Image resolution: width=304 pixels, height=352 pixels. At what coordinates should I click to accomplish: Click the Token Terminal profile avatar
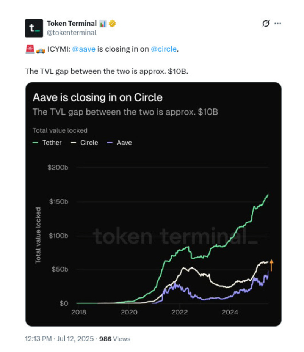[x=34, y=28]
